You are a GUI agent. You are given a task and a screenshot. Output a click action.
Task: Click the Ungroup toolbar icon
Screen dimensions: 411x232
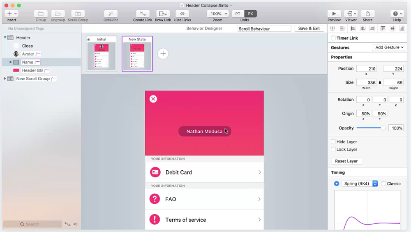tap(58, 14)
